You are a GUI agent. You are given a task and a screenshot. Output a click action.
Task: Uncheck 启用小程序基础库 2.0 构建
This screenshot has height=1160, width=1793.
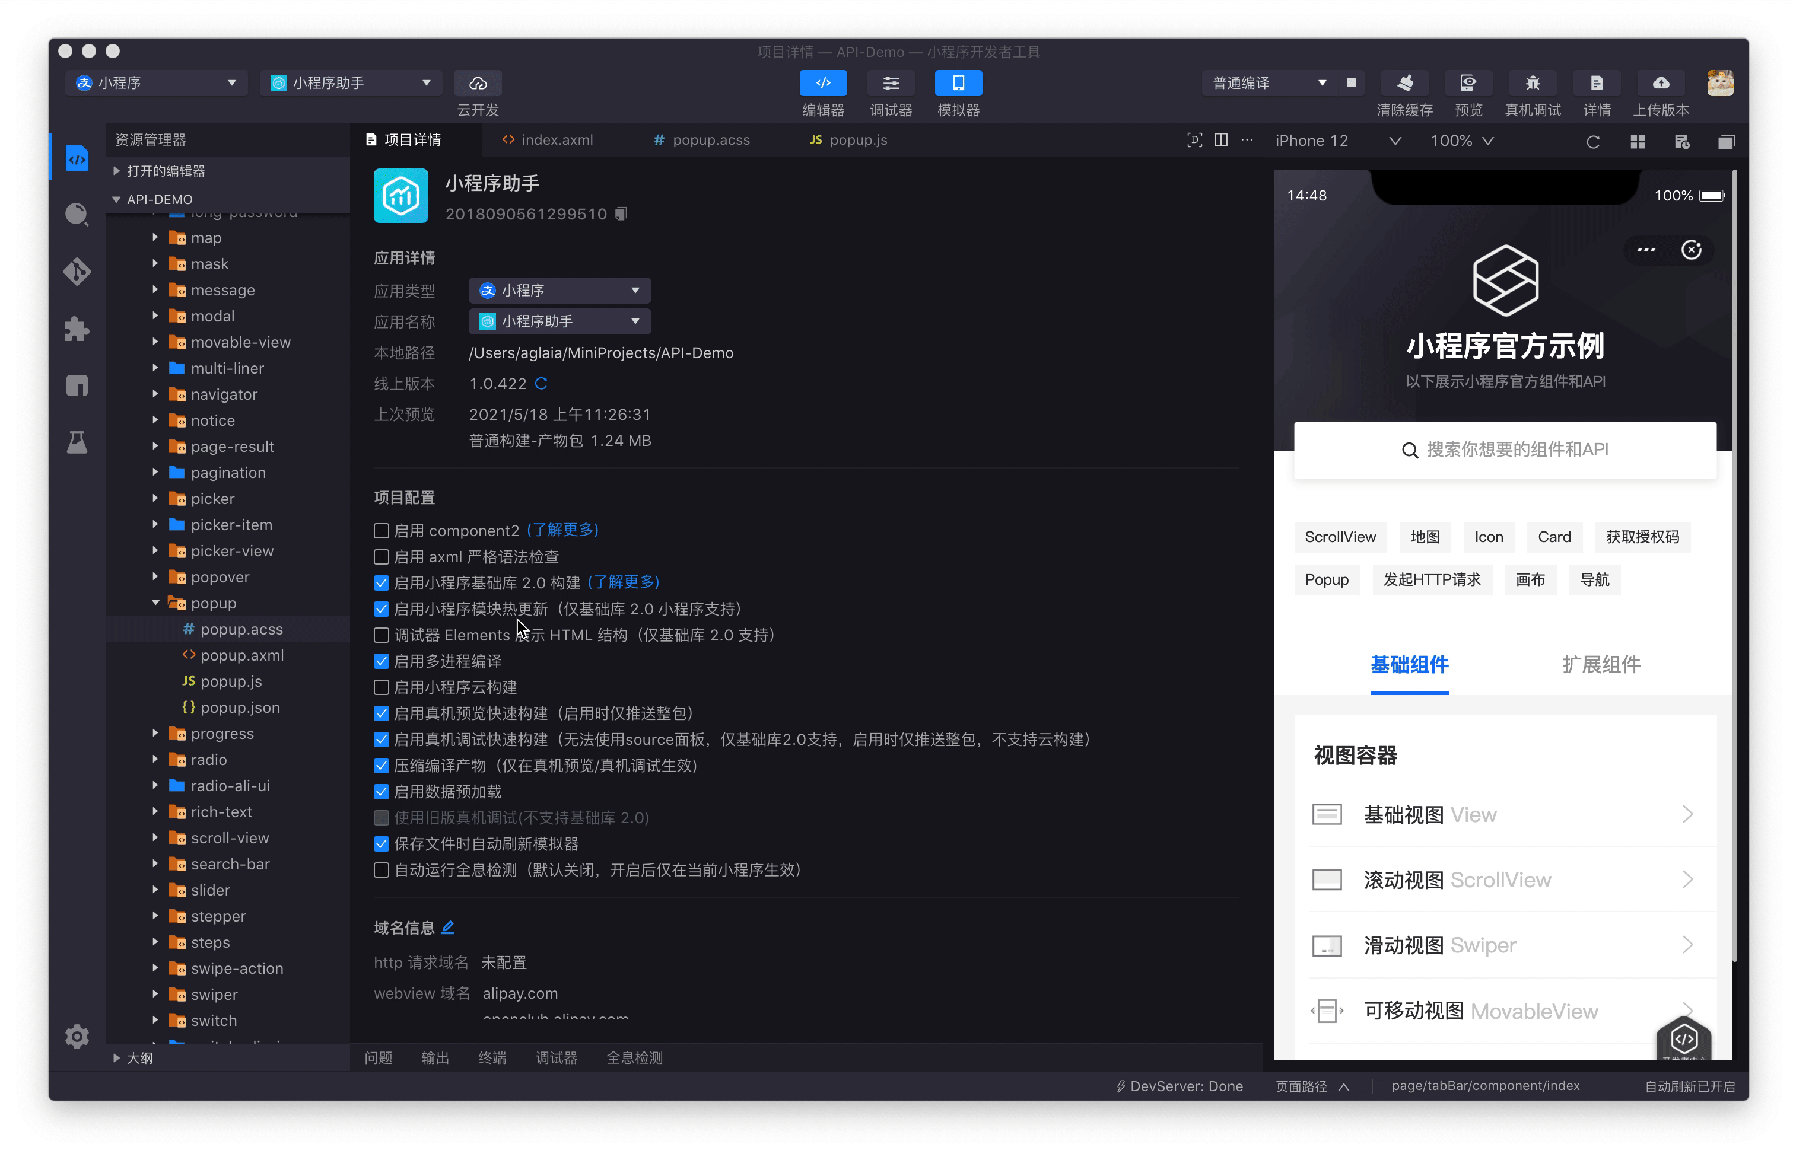[381, 582]
